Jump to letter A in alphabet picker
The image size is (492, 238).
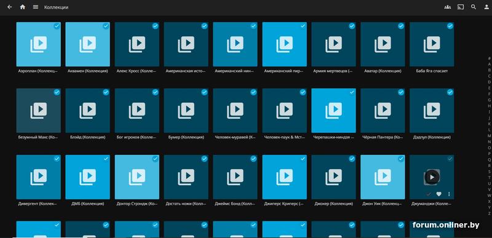pyautogui.click(x=489, y=64)
